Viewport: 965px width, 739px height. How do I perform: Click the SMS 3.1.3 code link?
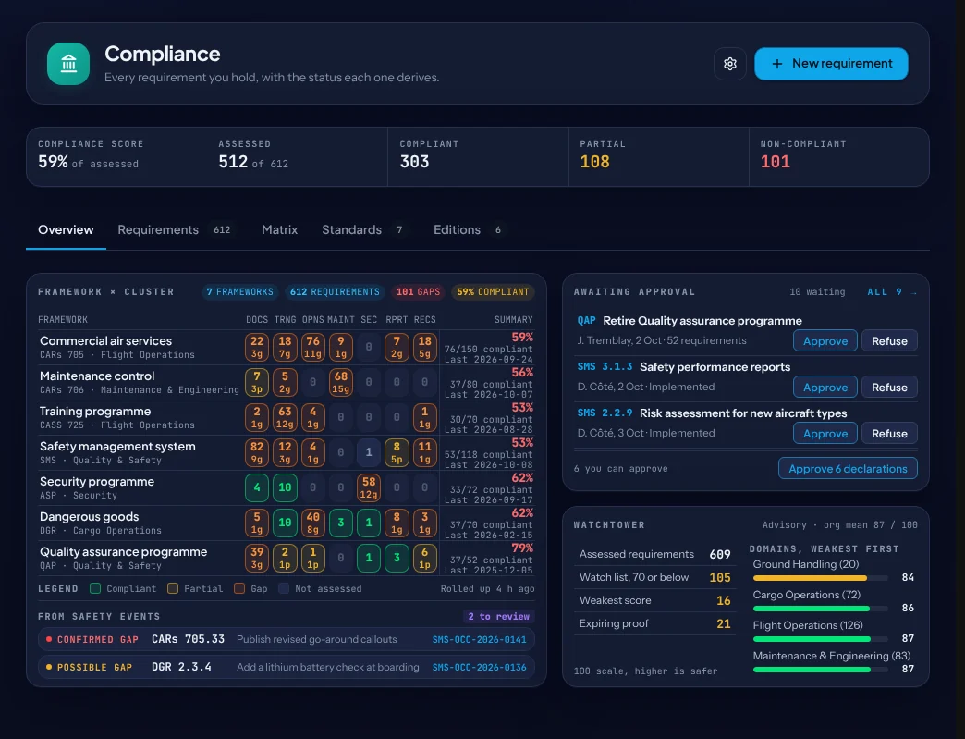pos(605,366)
